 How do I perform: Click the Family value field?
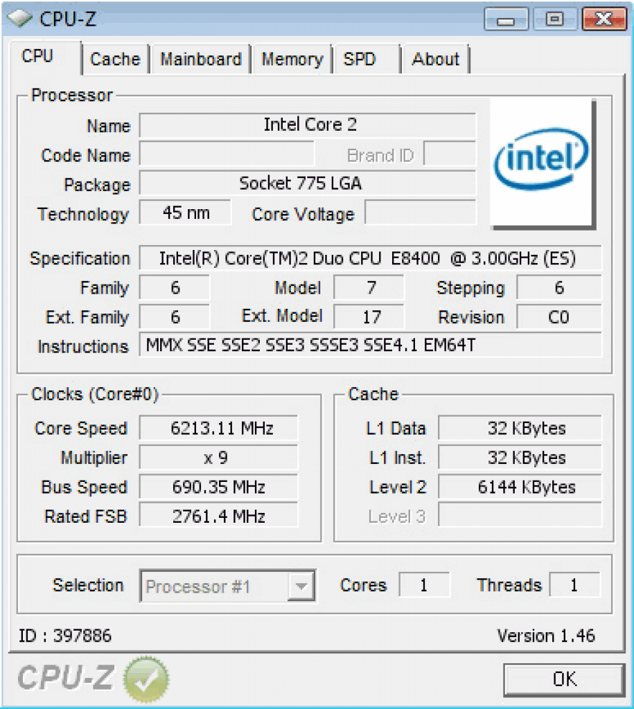[175, 287]
